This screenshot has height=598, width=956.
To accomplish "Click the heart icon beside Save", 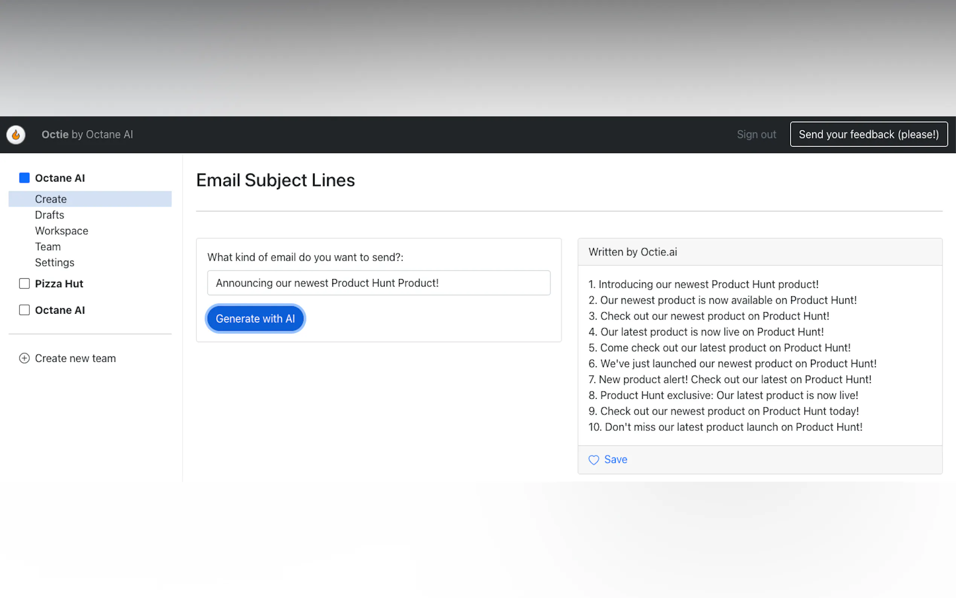I will [594, 459].
